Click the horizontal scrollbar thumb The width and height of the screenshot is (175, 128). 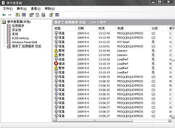(x=95, y=121)
